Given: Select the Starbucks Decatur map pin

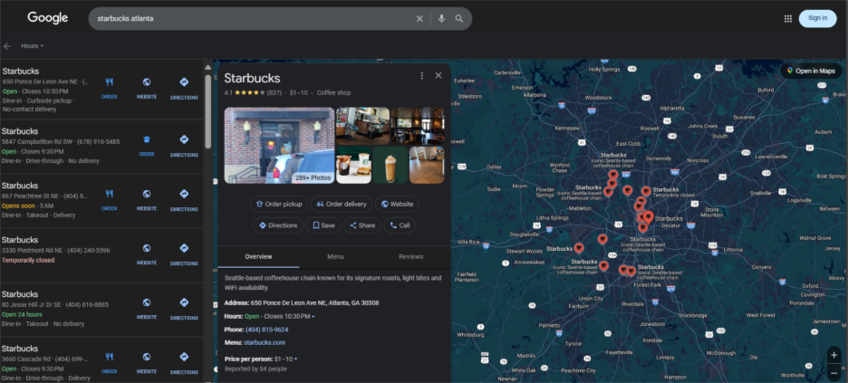Looking at the screenshot, I should point(649,217).
